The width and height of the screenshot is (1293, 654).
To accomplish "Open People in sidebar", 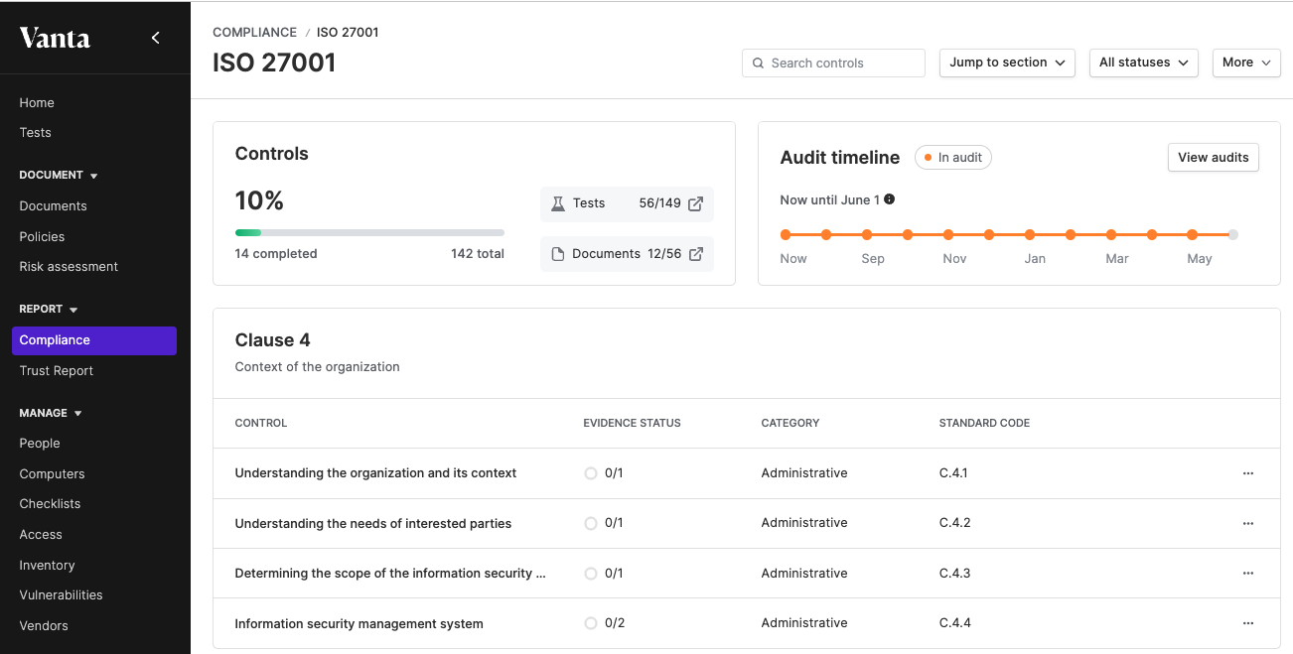I will pos(40,444).
